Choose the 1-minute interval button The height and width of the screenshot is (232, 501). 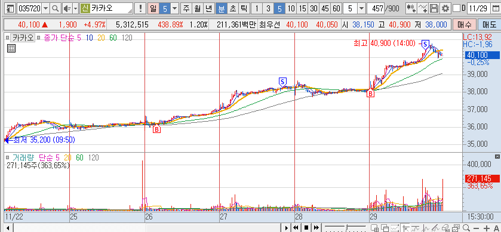[256, 8]
